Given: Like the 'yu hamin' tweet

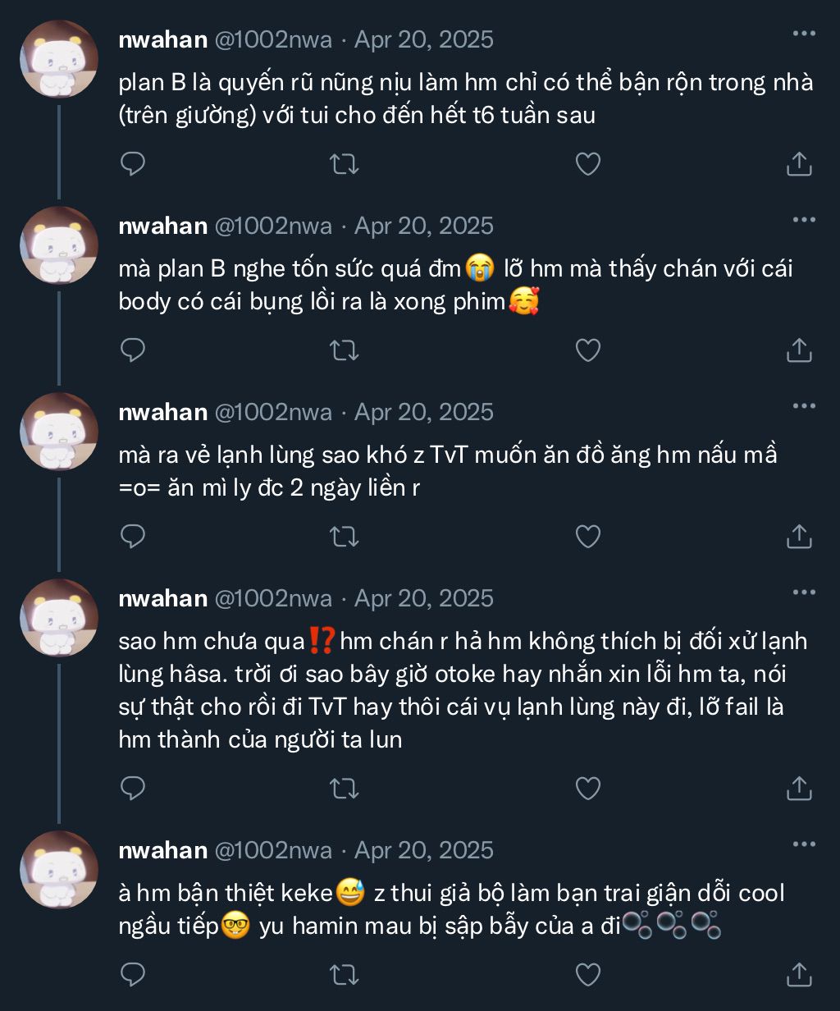Looking at the screenshot, I should 587,975.
